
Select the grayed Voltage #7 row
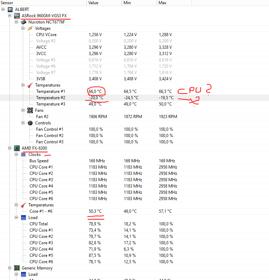[134, 73]
